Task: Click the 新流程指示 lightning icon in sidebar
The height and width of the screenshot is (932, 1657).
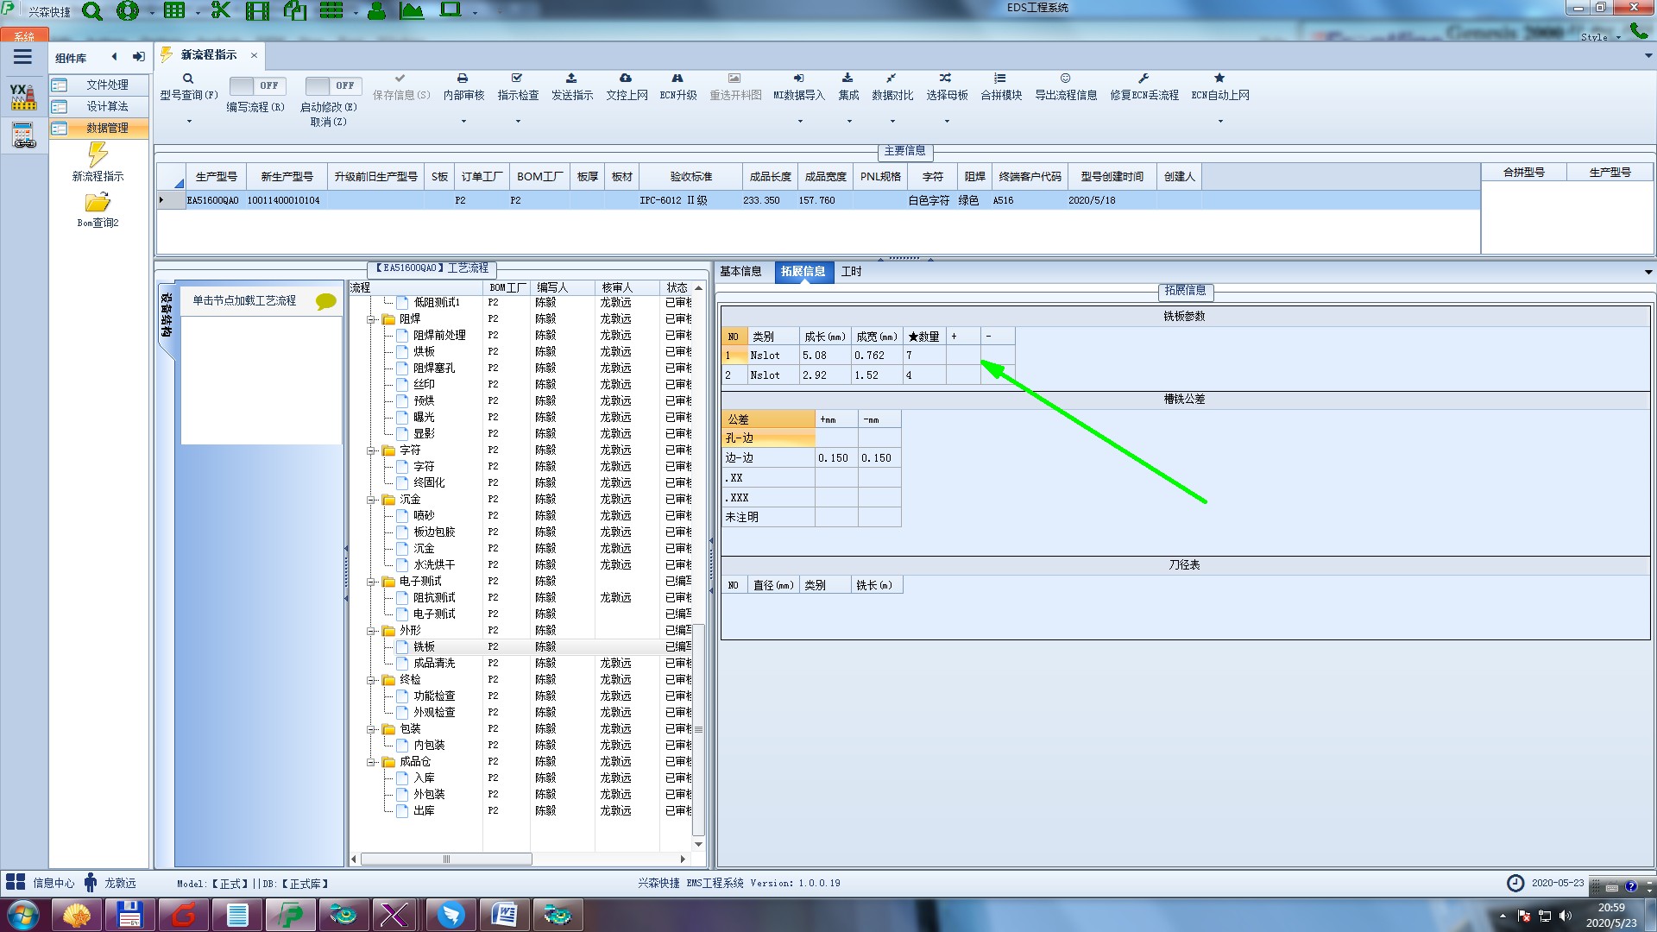Action: click(98, 155)
